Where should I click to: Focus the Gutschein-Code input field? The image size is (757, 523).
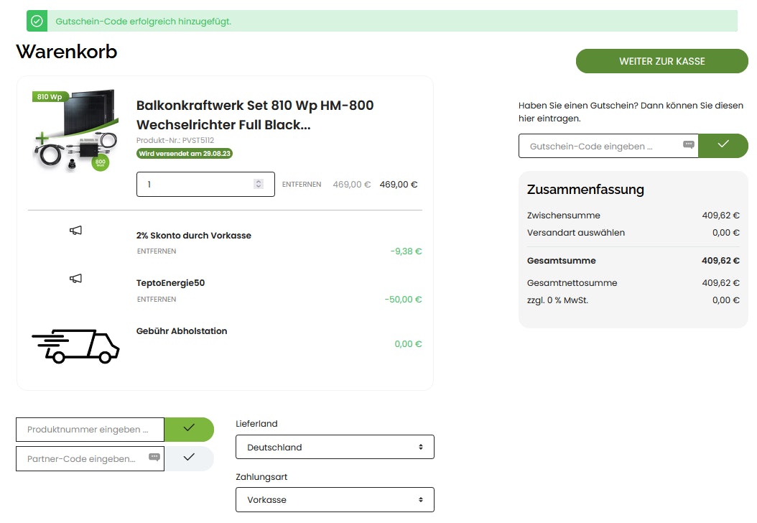tap(600, 146)
